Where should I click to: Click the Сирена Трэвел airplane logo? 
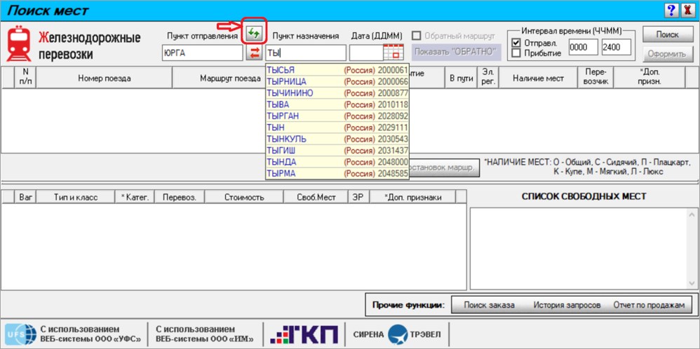tap(397, 334)
